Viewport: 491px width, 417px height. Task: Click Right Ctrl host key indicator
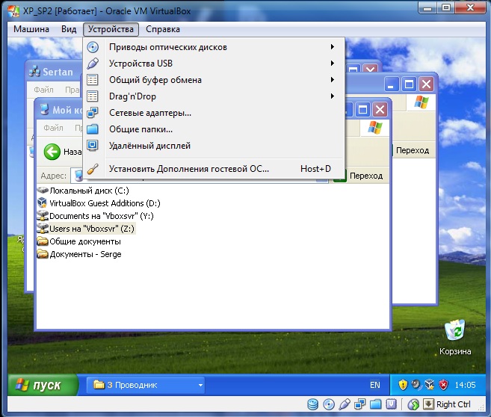[x=447, y=404]
